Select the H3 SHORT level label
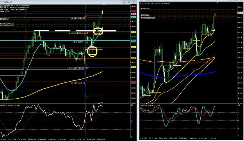The width and height of the screenshot is (244, 141). (x=78, y=42)
